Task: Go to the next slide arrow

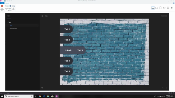Action: [167, 88]
